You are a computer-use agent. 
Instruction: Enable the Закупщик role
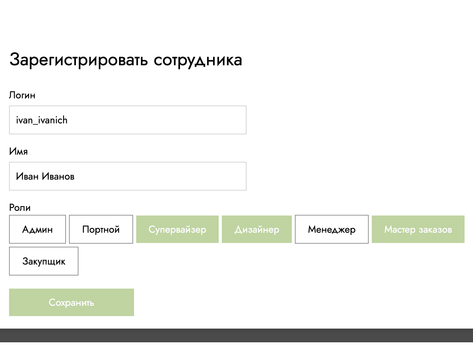(x=44, y=261)
